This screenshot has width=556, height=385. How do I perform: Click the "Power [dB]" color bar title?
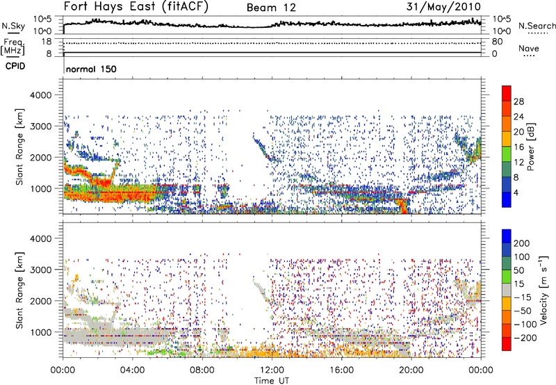(x=531, y=147)
